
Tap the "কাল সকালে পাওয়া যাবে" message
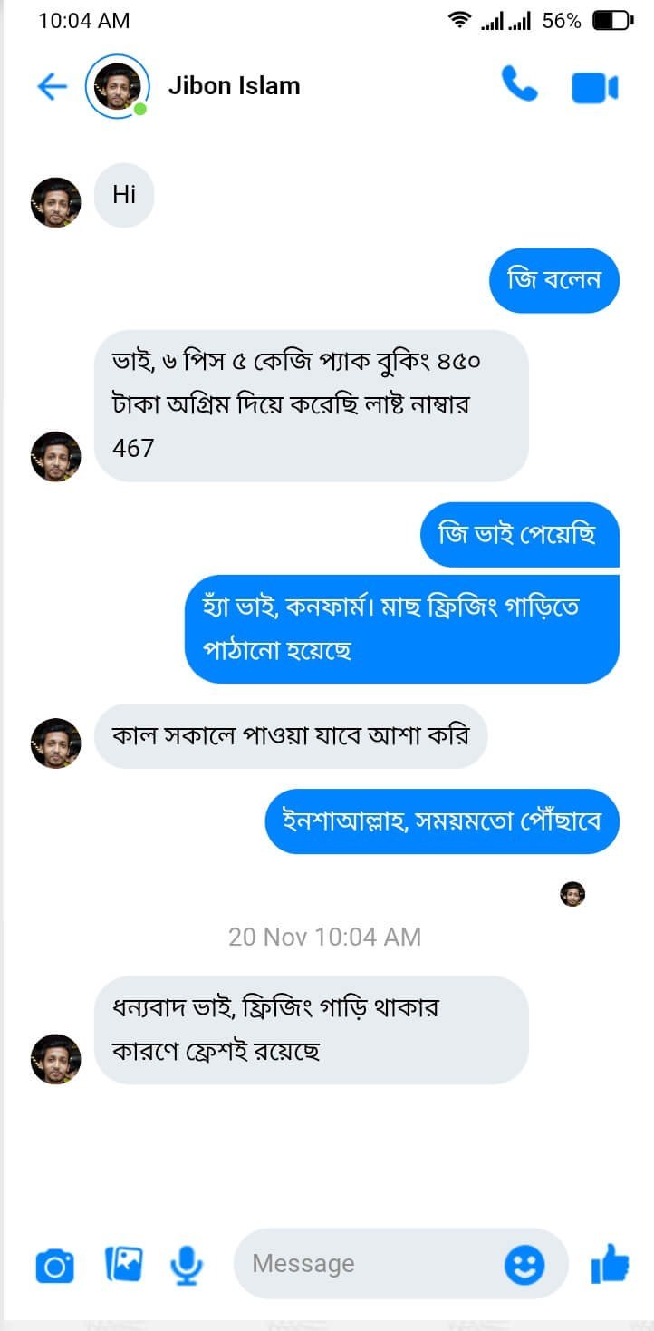290,735
